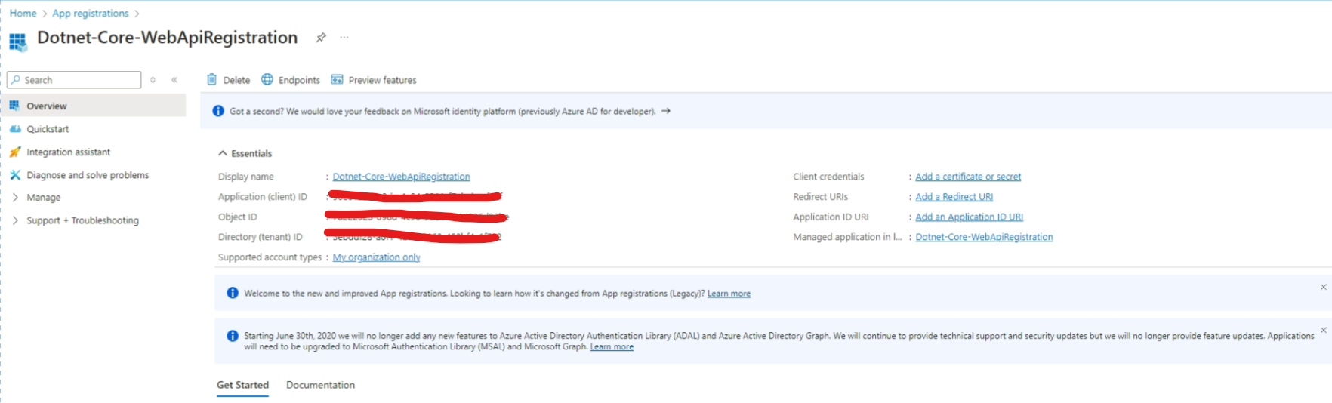Collapse the sidebar with the double chevron
Viewport: 1332px width, 403px height.
[174, 80]
